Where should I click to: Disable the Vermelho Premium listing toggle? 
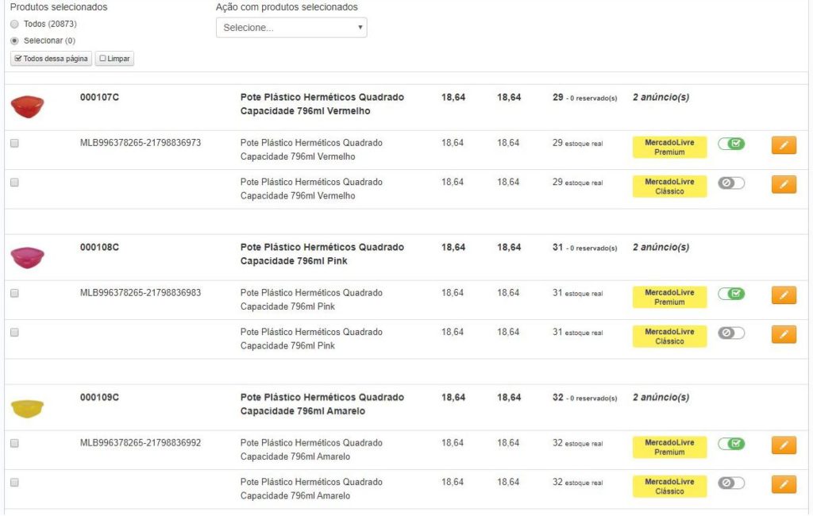coord(731,144)
